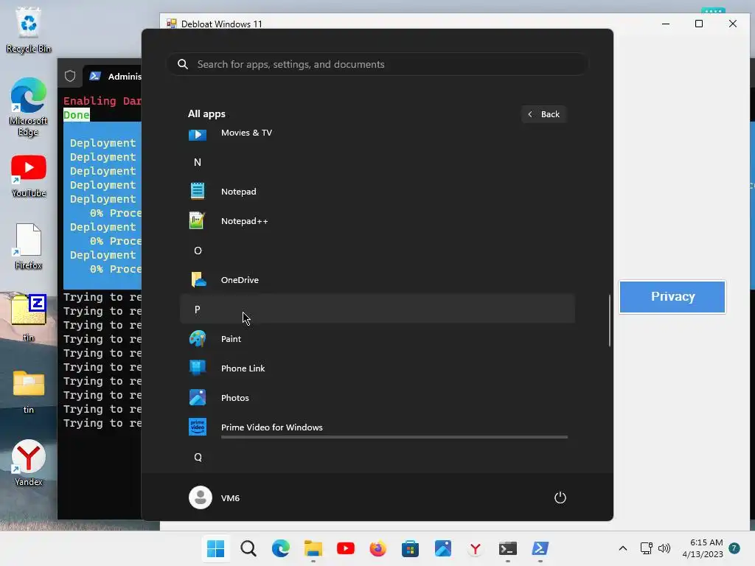Open the power options icon

pyautogui.click(x=560, y=497)
